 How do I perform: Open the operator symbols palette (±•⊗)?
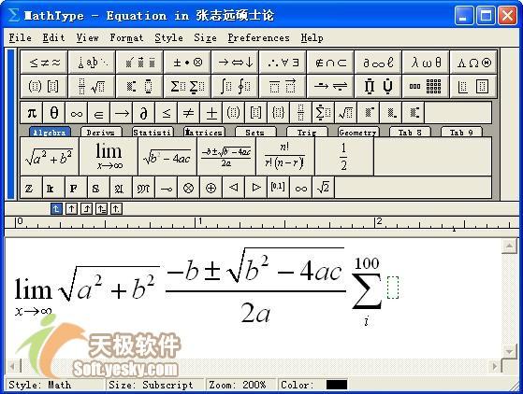click(187, 63)
